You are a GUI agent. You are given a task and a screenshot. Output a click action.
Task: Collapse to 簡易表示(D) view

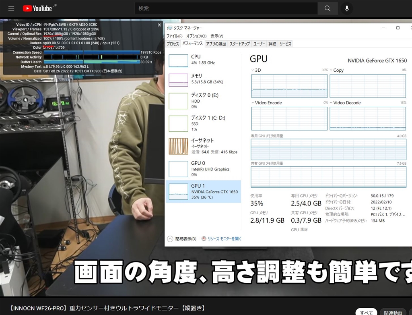pyautogui.click(x=181, y=239)
